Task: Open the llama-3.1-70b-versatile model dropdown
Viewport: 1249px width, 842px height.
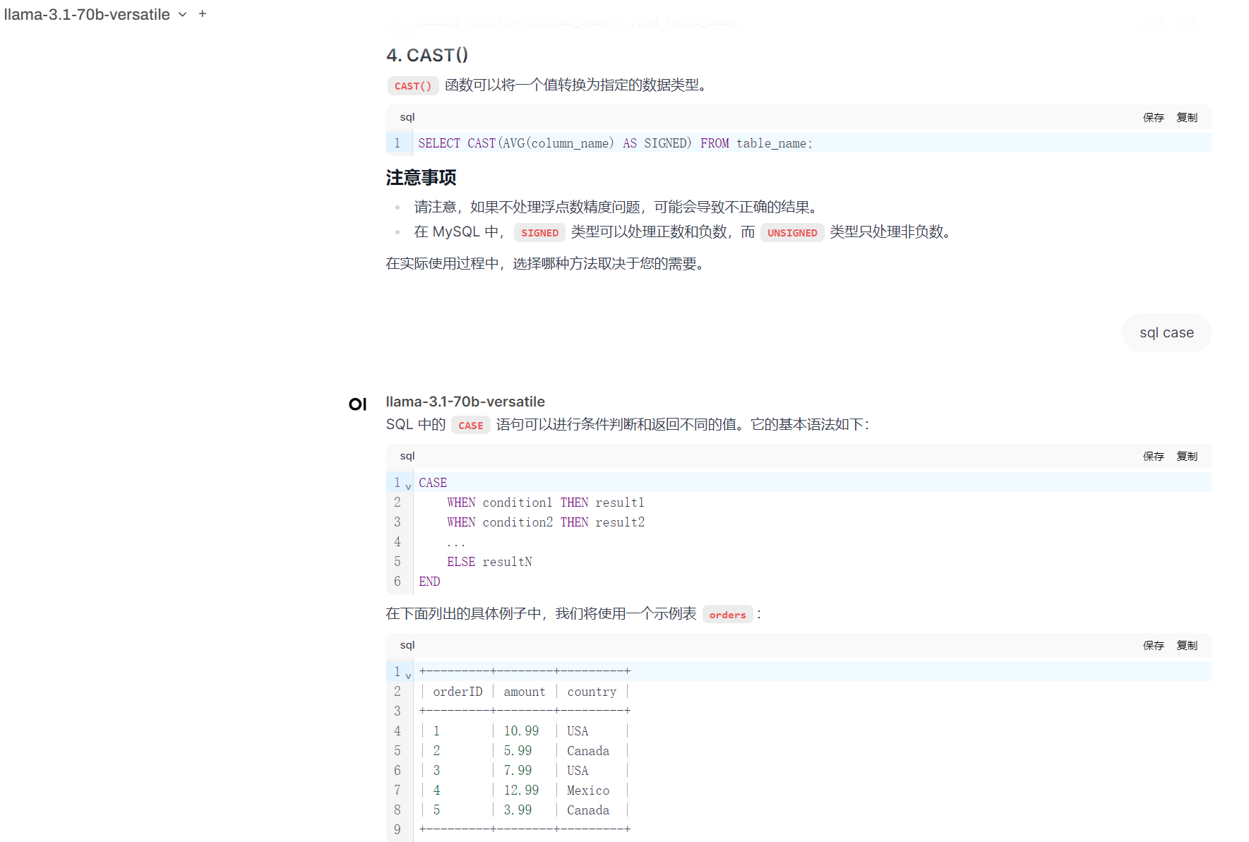Action: [x=181, y=14]
